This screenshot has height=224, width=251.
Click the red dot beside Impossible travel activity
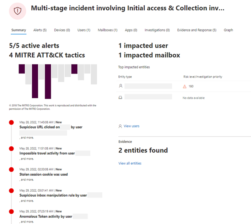11,149
